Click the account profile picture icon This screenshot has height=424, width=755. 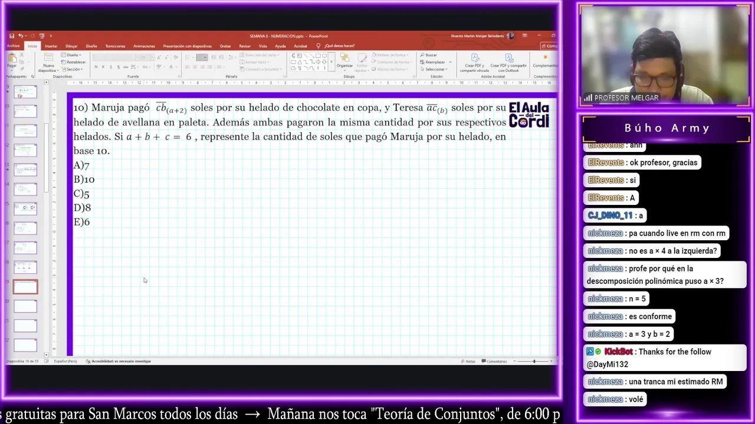510,36
